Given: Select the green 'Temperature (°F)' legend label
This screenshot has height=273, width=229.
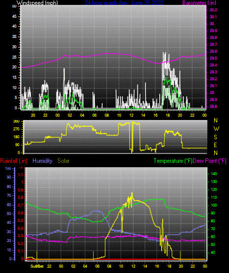Looking at the screenshot, I should click(x=173, y=161).
